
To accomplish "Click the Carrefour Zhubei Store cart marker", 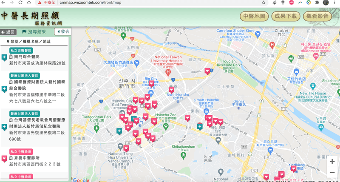I will 258,34.
